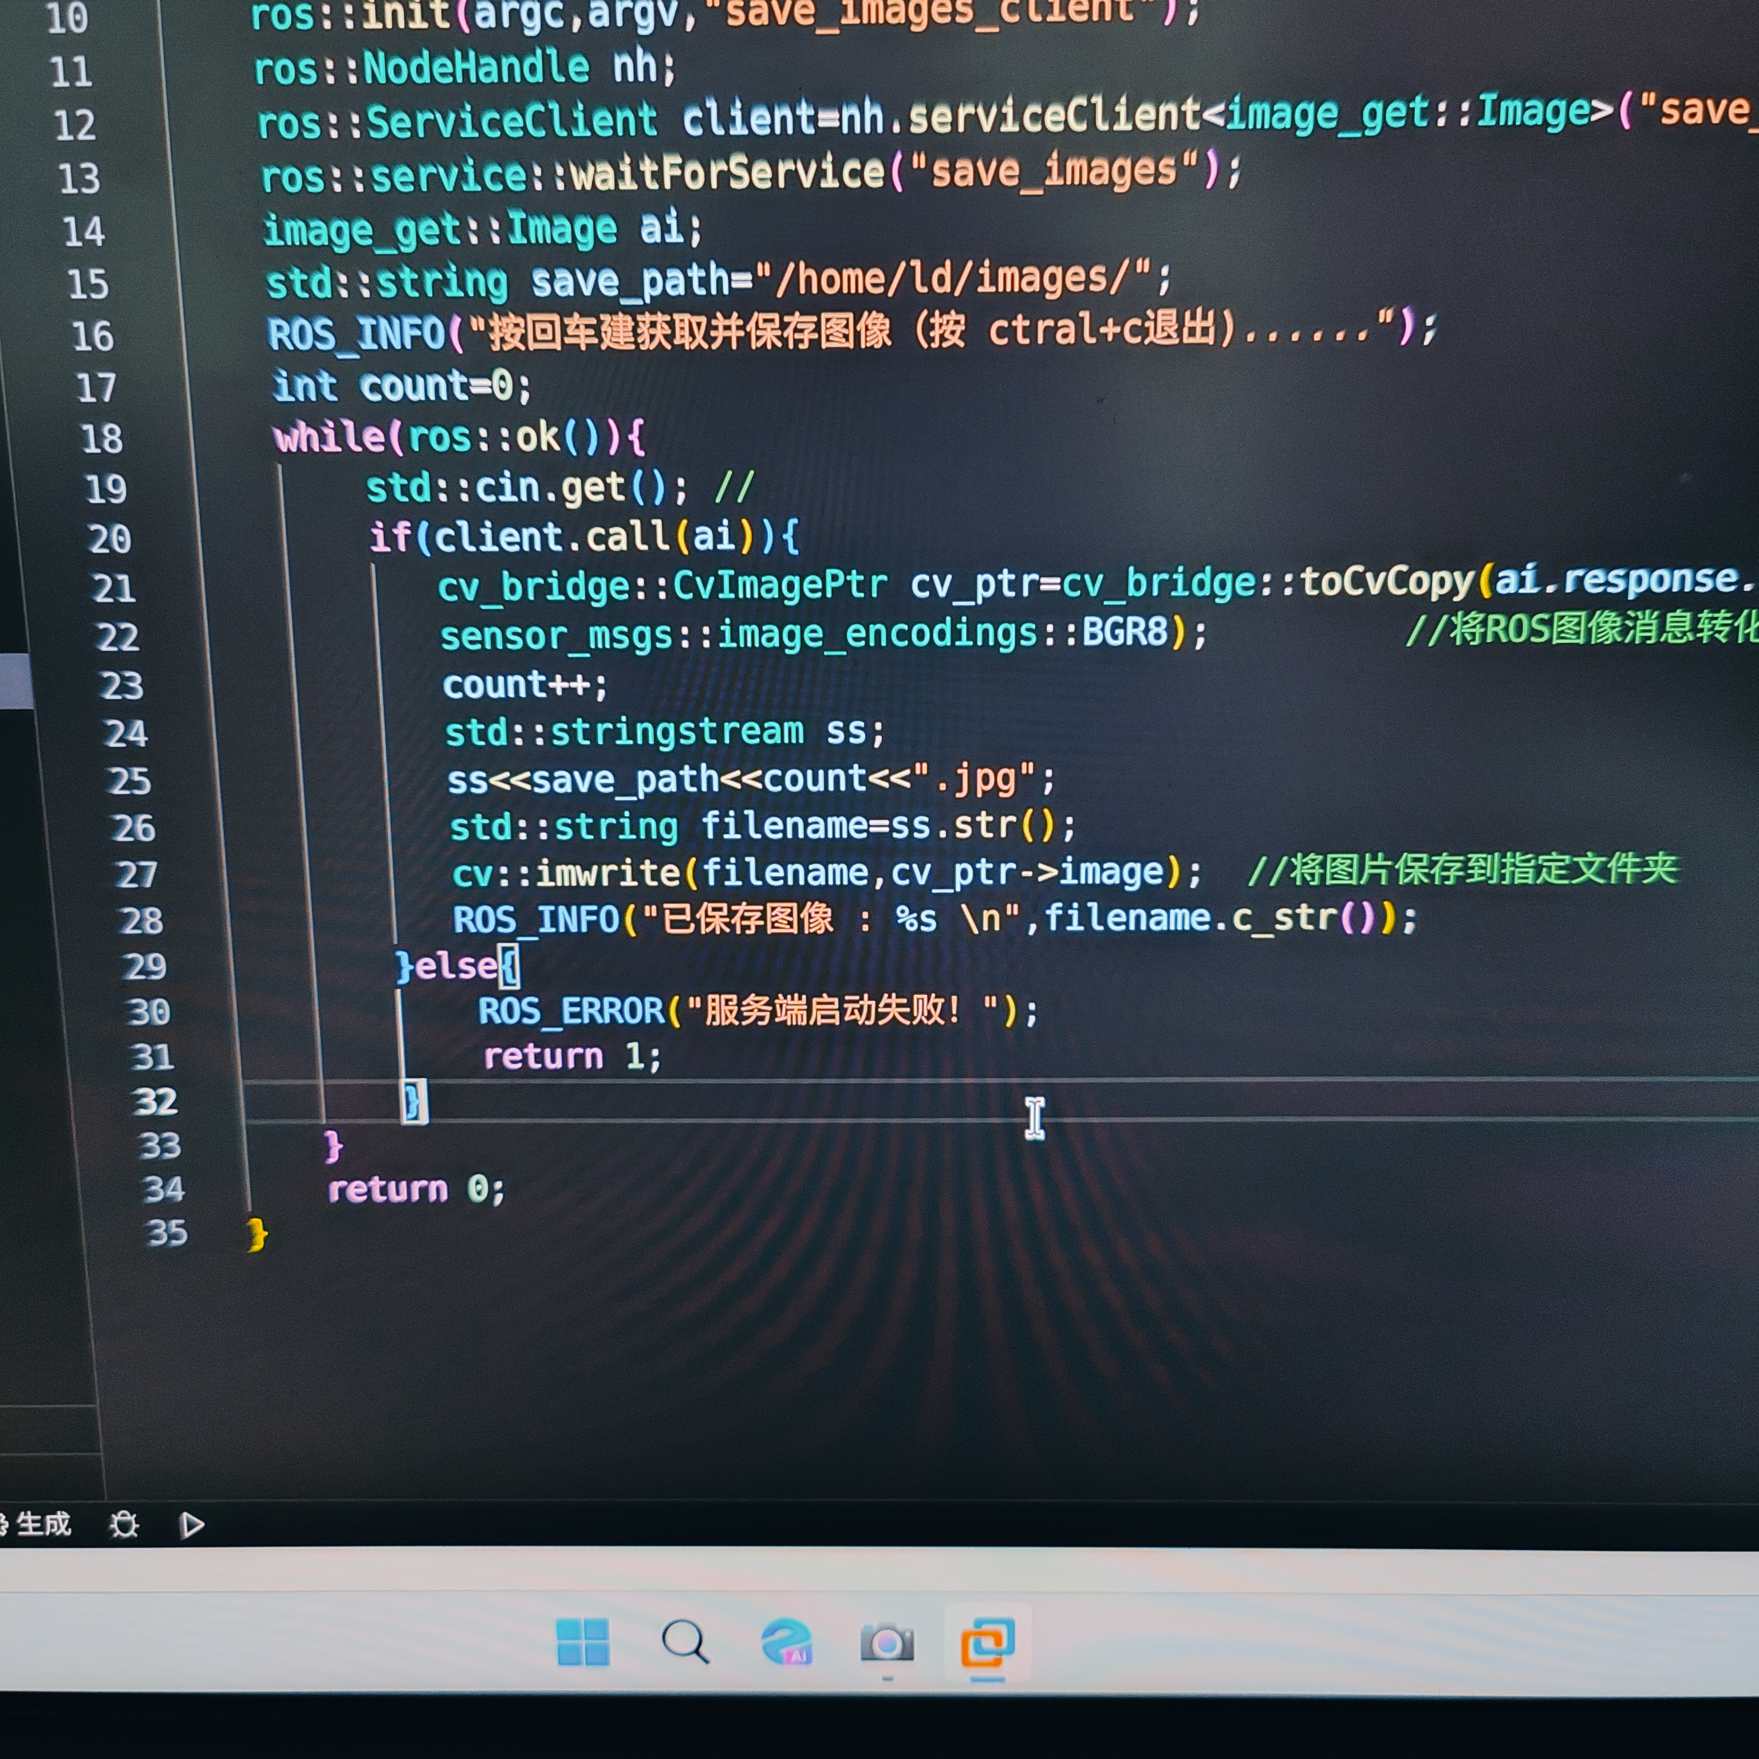Open the Windows Start menu
Viewport: 1759px width, 1759px height.
[583, 1642]
